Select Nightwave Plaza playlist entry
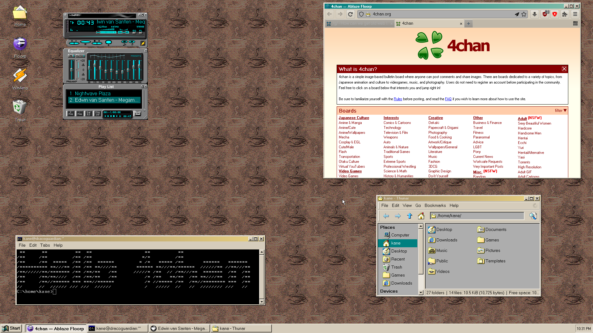The width and height of the screenshot is (593, 333). 104,93
